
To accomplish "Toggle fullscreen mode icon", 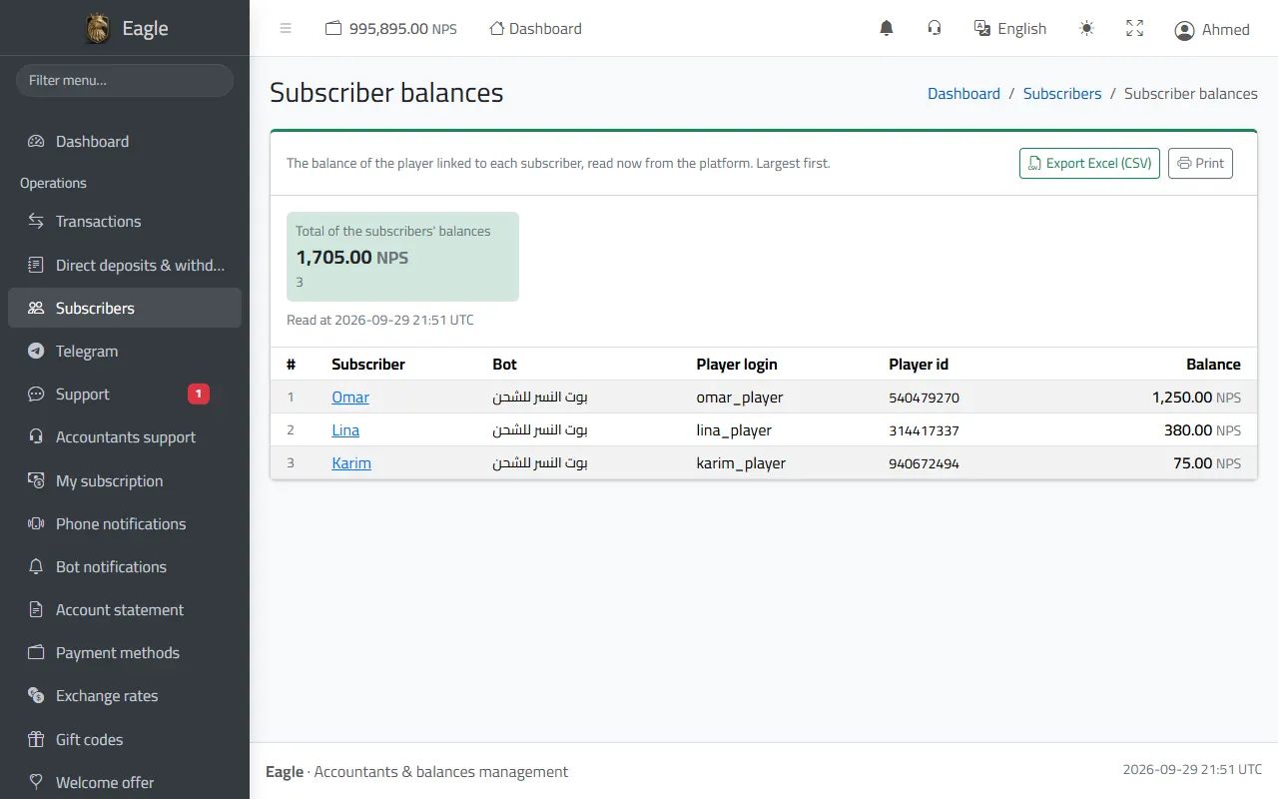I will pyautogui.click(x=1134, y=29).
